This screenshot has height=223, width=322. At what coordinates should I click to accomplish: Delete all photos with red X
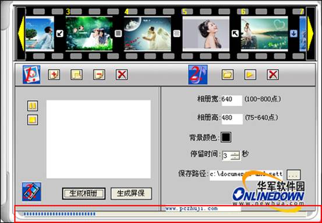(x=122, y=75)
